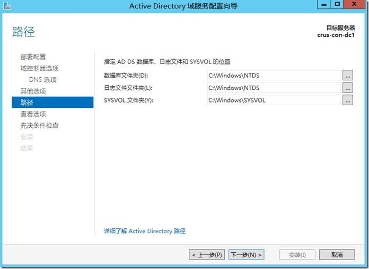Click the 目标服务器 label

[340, 28]
